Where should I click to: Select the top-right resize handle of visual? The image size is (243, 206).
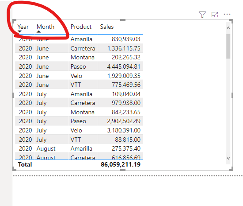(x=231, y=21)
